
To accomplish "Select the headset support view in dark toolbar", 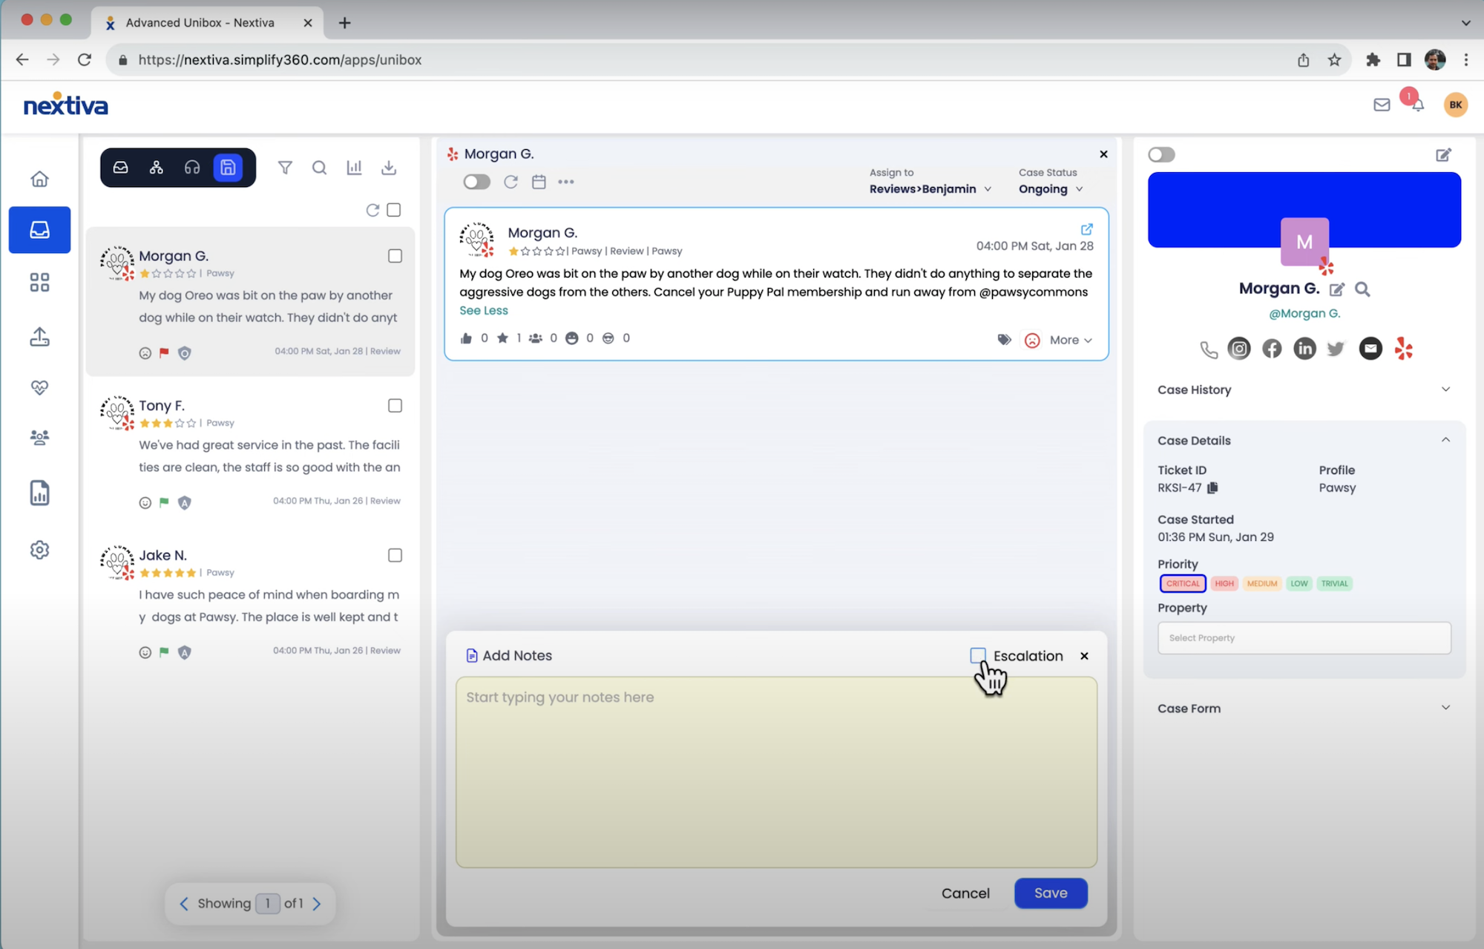I will [192, 168].
